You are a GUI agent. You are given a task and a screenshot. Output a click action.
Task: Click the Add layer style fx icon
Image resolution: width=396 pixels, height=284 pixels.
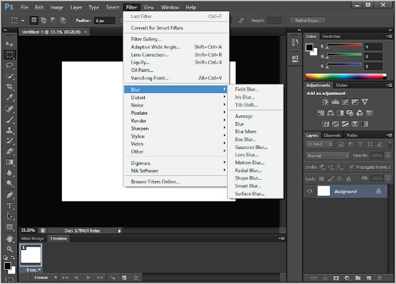325,278
